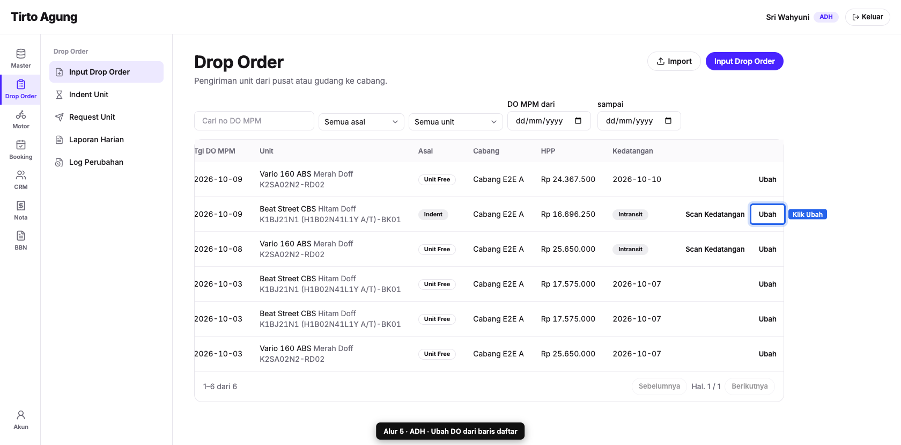Click the calendar icon in sampai field
The height and width of the screenshot is (445, 901).
coord(668,121)
